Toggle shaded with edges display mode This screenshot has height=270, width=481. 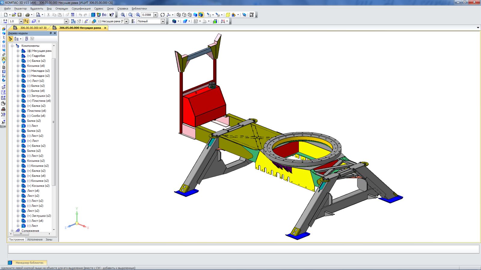[201, 15]
